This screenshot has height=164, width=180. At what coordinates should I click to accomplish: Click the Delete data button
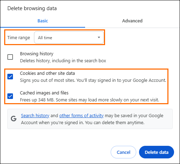157,152
